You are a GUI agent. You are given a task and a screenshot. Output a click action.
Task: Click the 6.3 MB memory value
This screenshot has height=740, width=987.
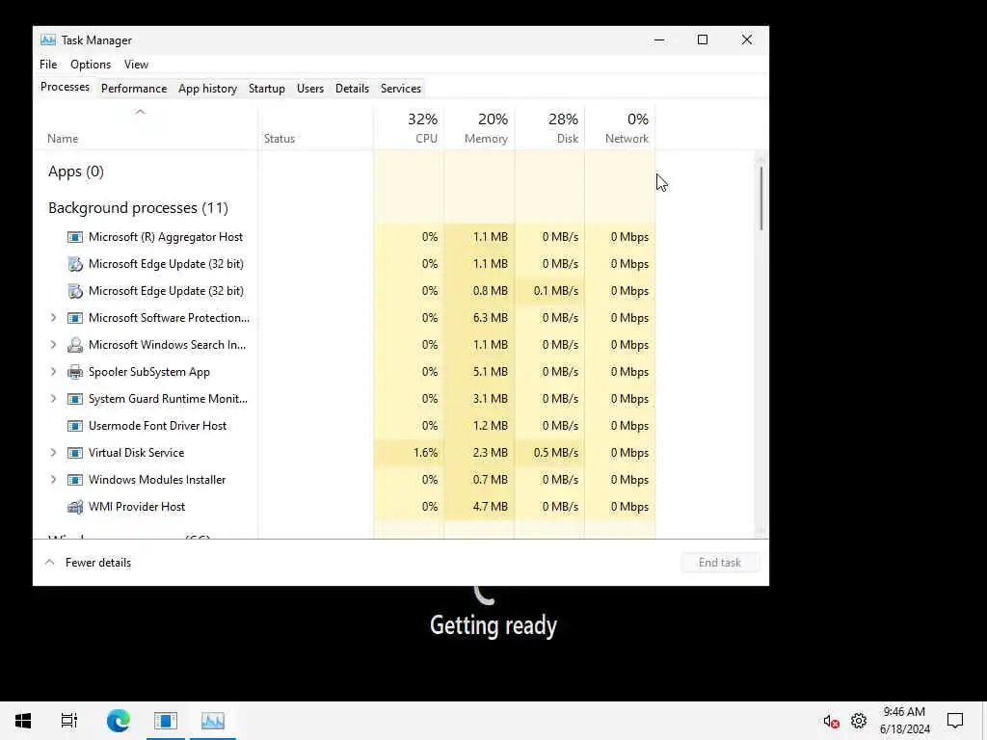(491, 318)
